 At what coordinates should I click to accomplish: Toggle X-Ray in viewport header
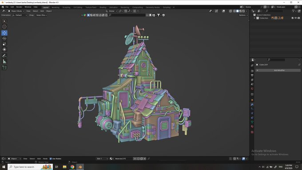point(230,11)
